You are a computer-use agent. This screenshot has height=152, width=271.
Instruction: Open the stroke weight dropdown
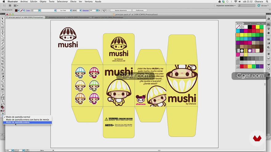[39, 10]
